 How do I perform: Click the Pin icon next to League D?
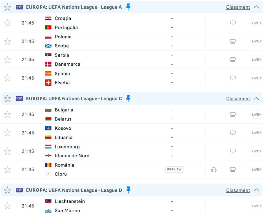pos(128,190)
